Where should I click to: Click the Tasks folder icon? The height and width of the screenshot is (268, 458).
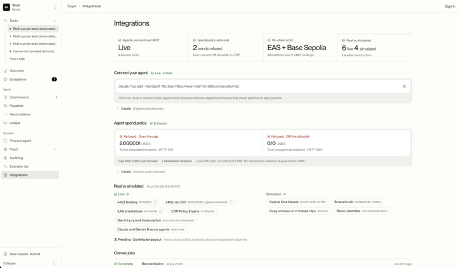5,21
